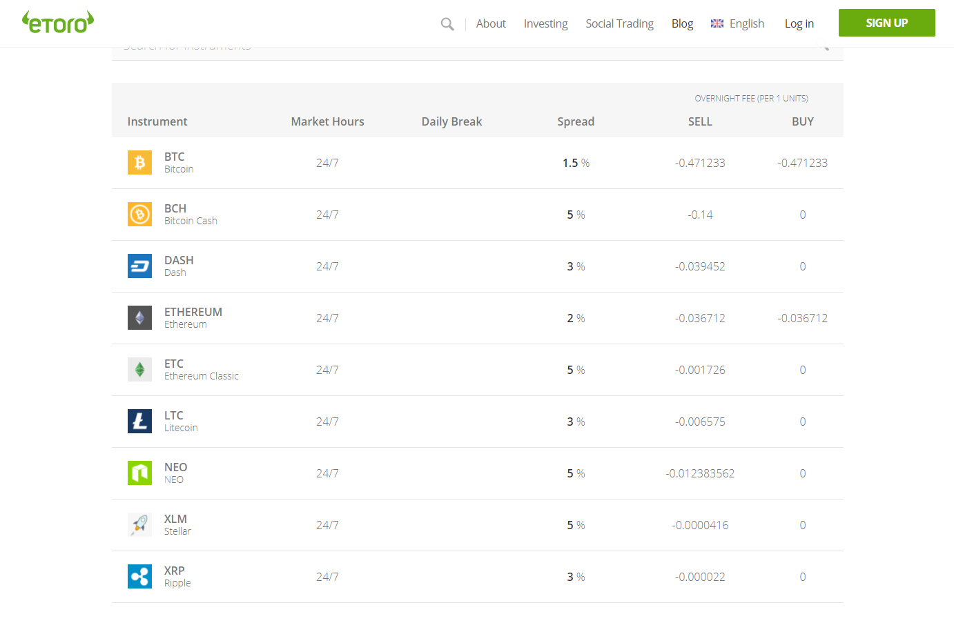Click the UK flag language icon
954x623 pixels.
[717, 23]
